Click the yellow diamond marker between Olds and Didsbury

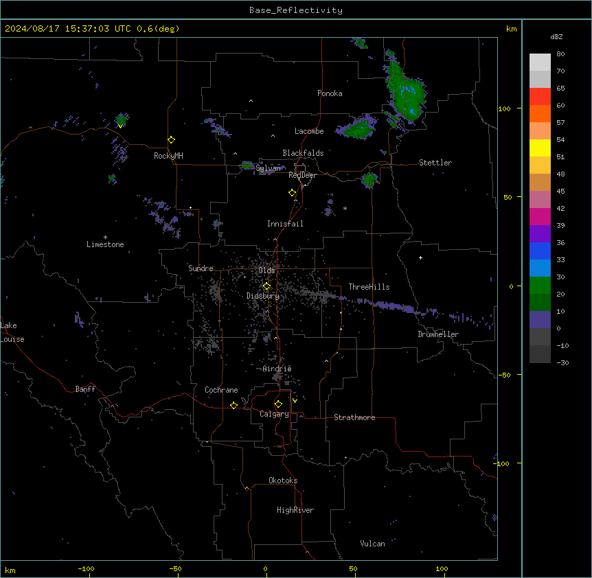coord(266,286)
